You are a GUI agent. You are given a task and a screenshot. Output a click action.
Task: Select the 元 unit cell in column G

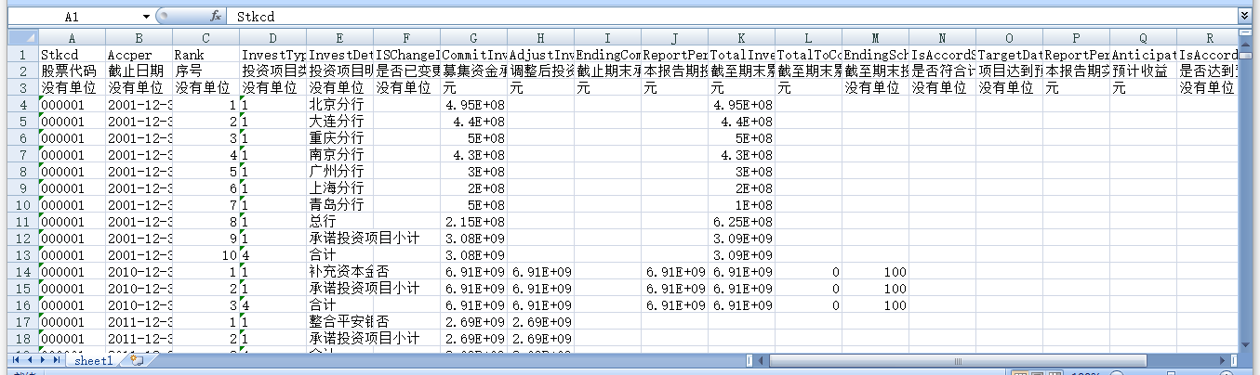coord(473,88)
